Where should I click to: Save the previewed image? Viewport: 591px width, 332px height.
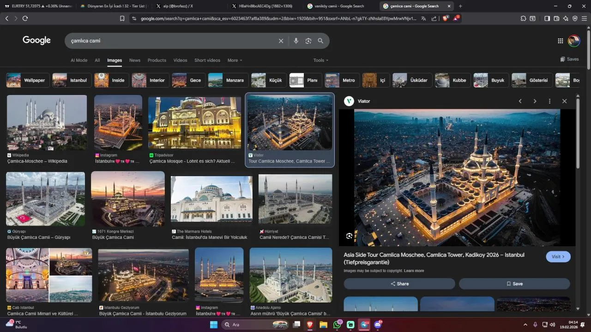514,284
